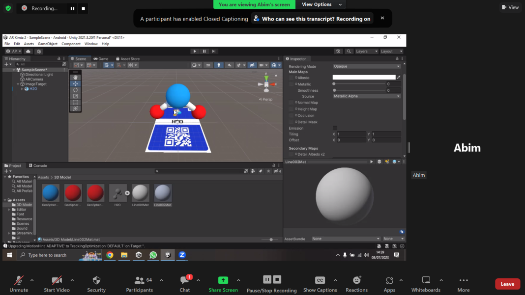Search by label in Project panel
This screenshot has height=295, width=525.
coord(261,171)
